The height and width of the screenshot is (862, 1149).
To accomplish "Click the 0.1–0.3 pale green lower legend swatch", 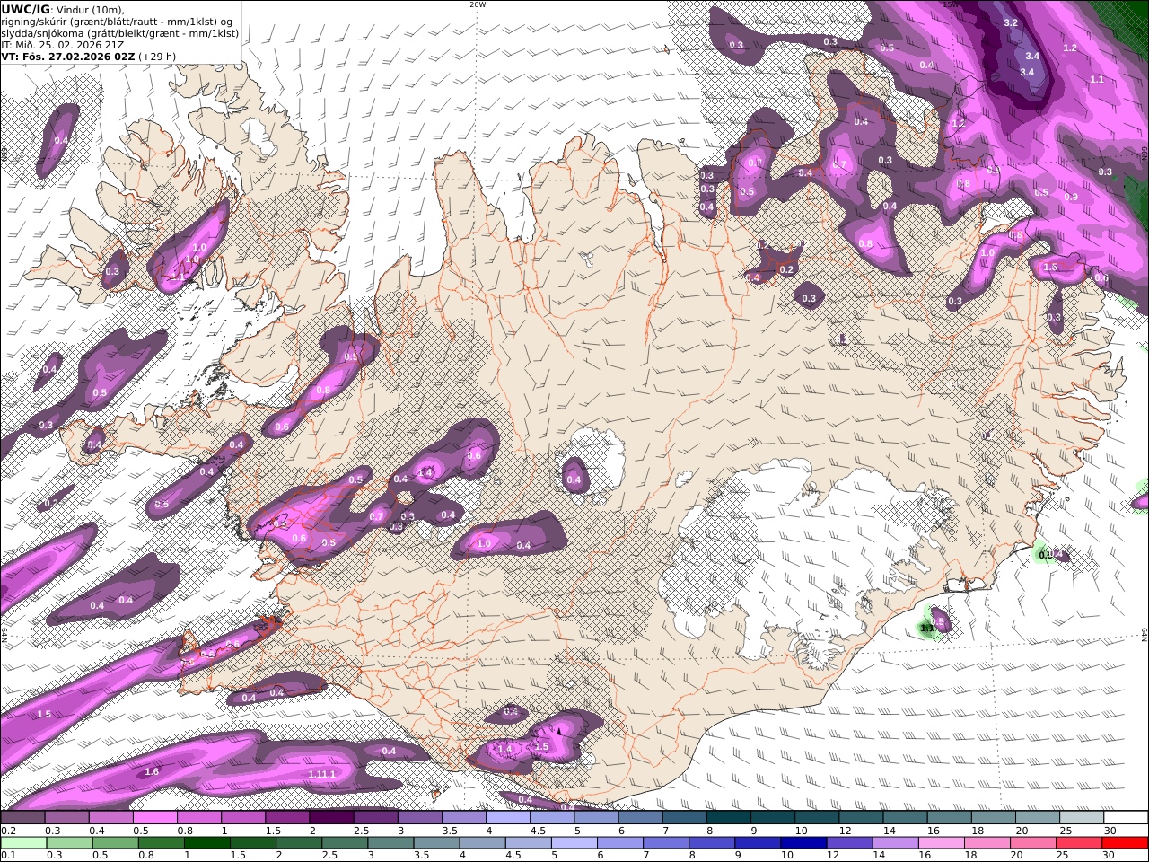I will point(24,843).
